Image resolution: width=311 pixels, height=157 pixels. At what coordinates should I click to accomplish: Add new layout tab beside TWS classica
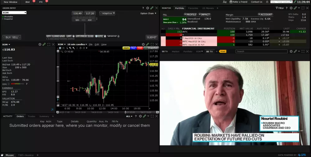38,155
